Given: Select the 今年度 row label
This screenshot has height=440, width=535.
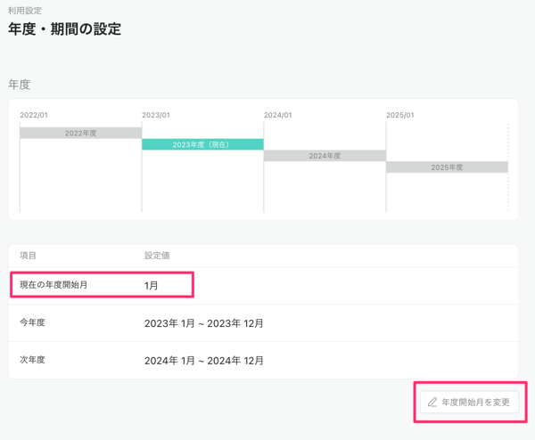Looking at the screenshot, I should 32,322.
